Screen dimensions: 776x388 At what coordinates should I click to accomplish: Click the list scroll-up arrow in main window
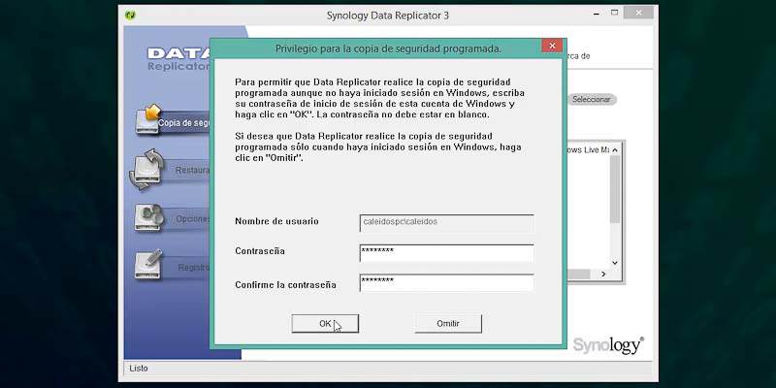click(x=615, y=150)
